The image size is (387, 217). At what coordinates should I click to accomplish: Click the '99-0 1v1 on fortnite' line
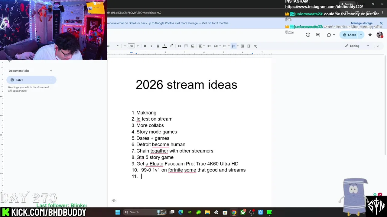point(193,170)
